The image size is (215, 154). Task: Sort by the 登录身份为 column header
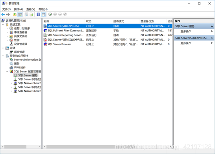[x=153, y=21]
